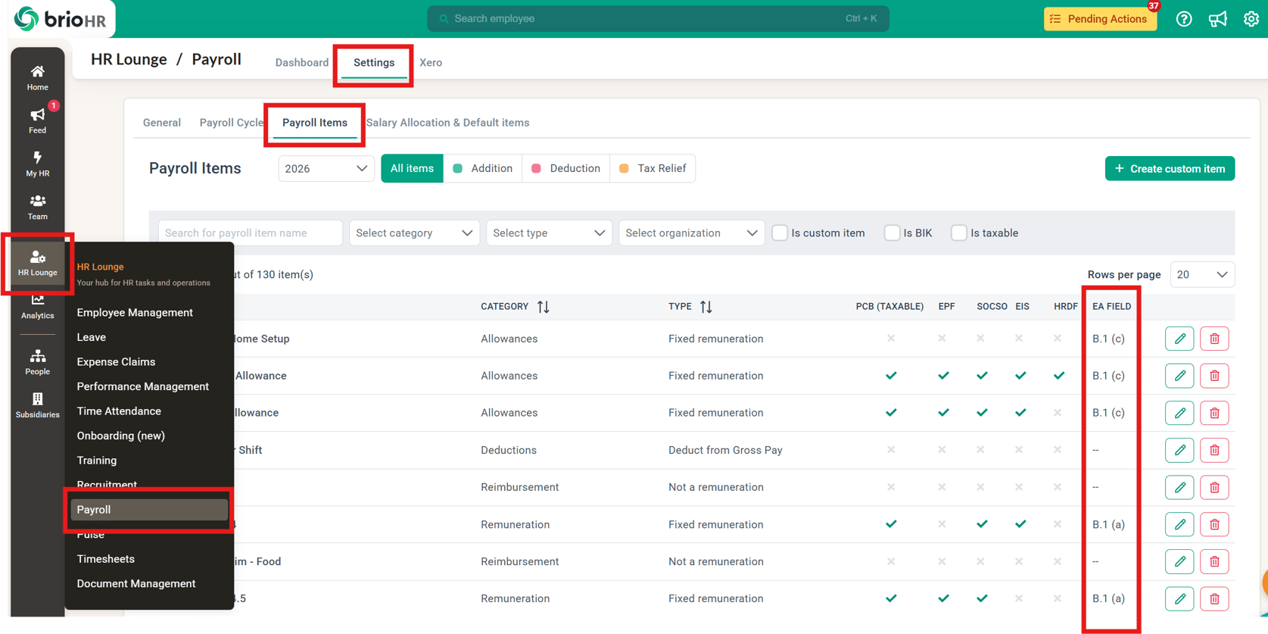Viewport: 1268px width, 634px height.
Task: Open the 2026 year dropdown
Action: [x=326, y=169]
